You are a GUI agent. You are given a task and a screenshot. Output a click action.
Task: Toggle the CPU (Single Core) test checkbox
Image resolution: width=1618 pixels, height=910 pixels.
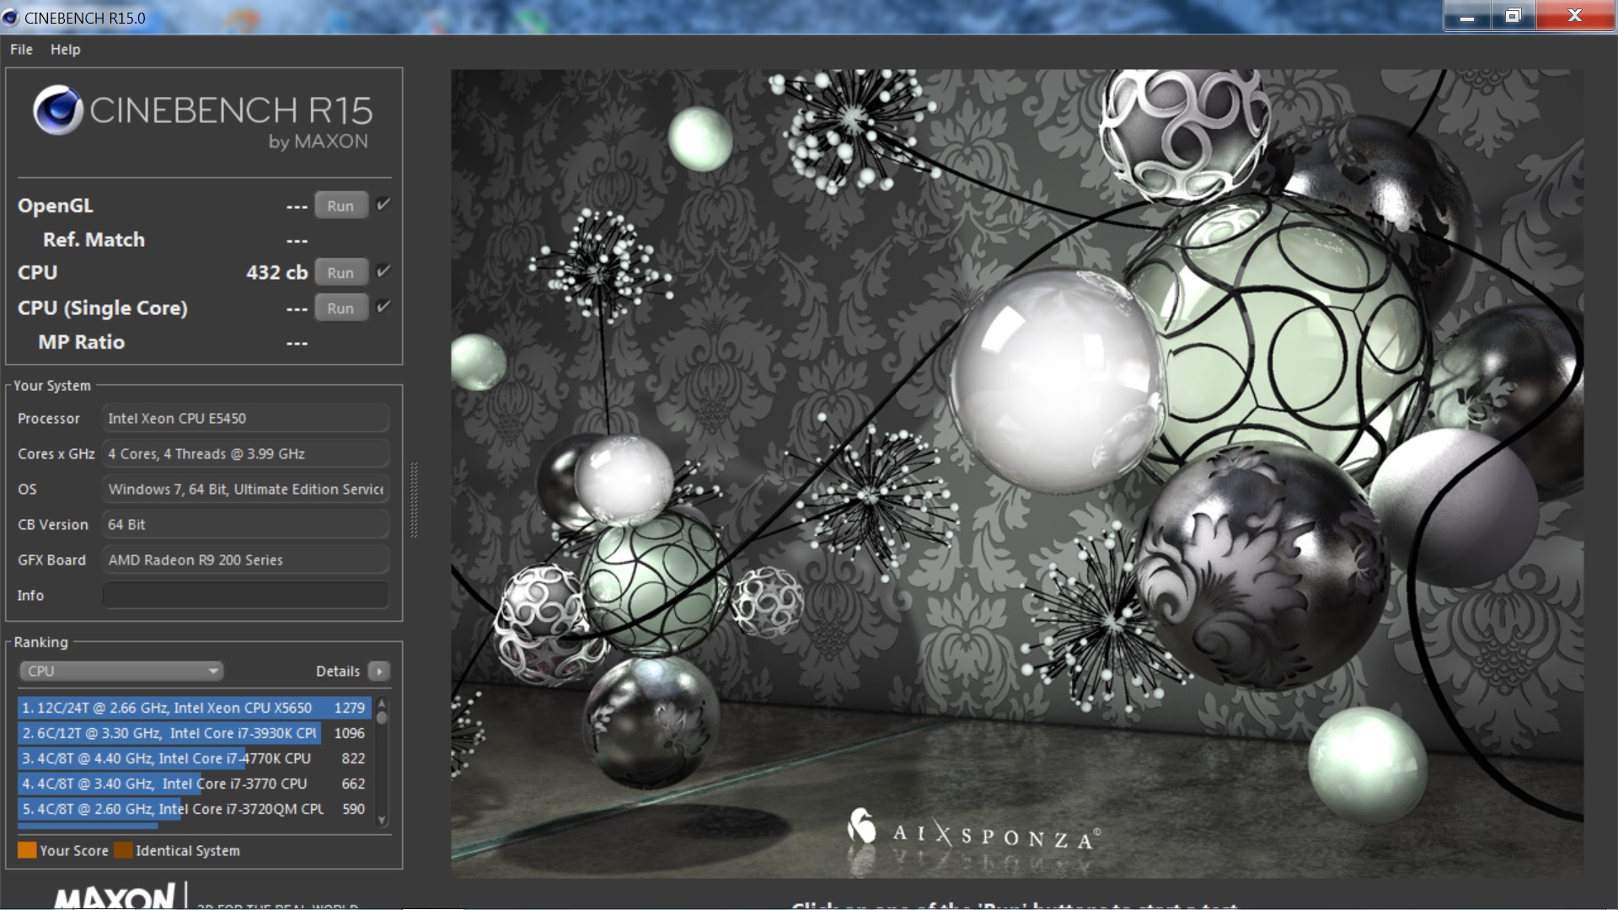coord(383,307)
